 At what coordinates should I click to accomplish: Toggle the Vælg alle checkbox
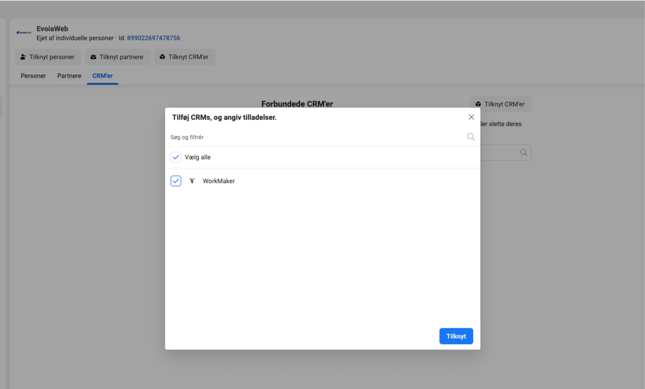176,157
